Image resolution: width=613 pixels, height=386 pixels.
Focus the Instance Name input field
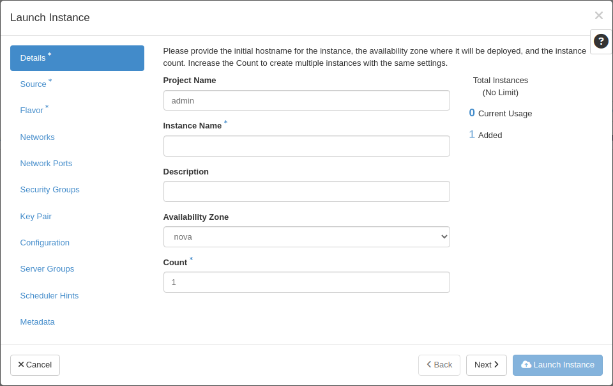[306, 146]
